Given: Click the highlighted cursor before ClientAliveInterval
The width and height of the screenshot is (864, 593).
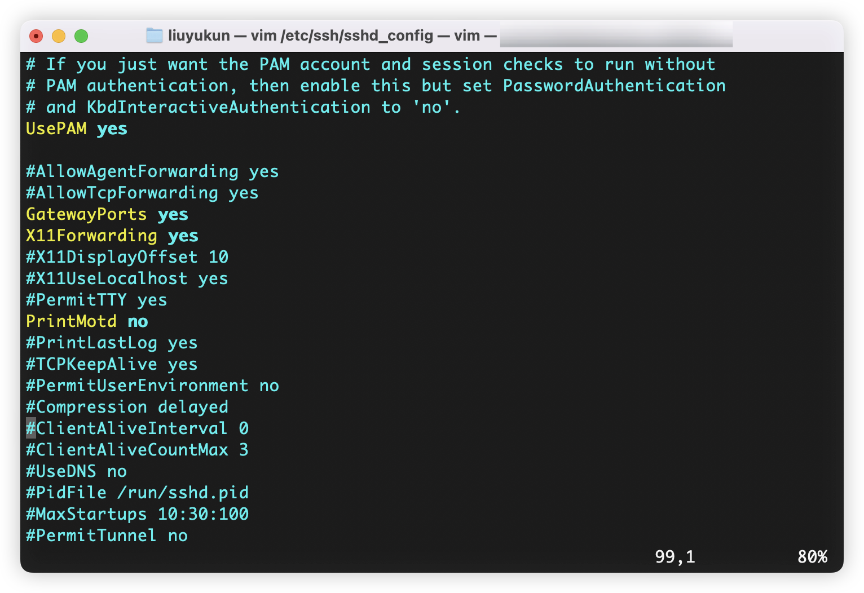Looking at the screenshot, I should click(31, 429).
